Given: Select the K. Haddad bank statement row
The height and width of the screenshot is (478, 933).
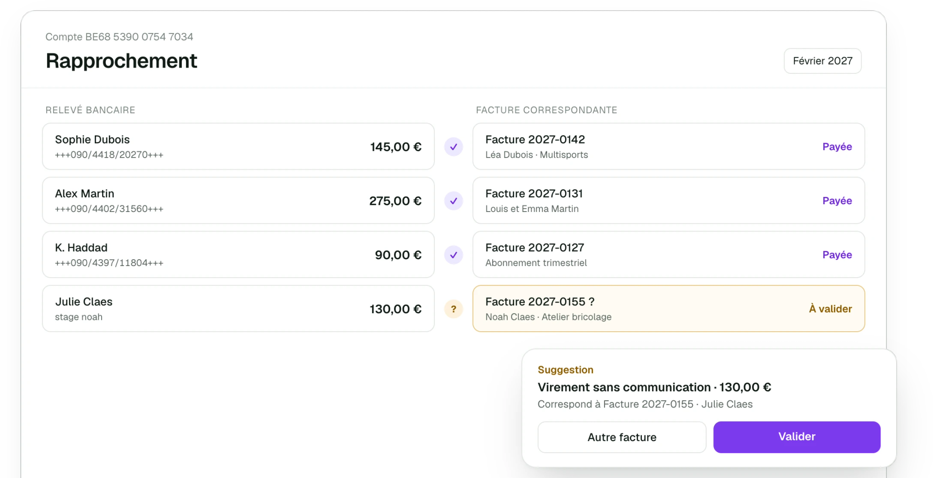Looking at the screenshot, I should pyautogui.click(x=238, y=254).
